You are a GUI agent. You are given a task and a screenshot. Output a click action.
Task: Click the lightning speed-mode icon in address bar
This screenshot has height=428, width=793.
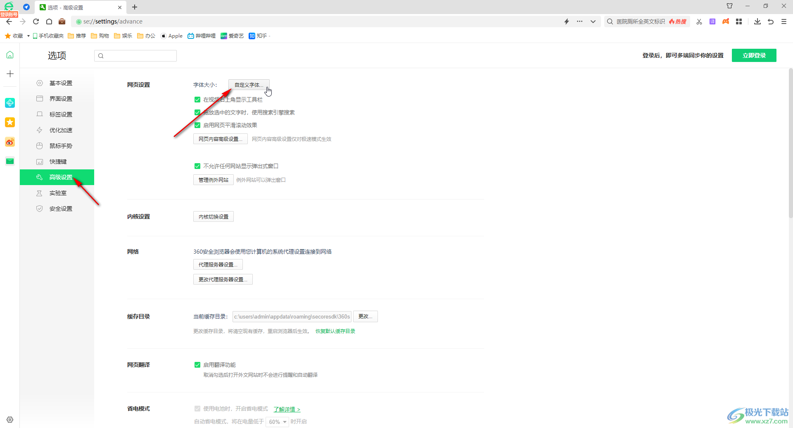[567, 21]
